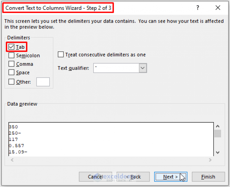
Task: Enable the Semicolon delimiter checkbox
Action: click(x=11, y=55)
